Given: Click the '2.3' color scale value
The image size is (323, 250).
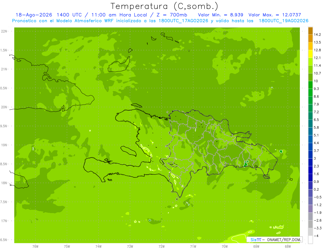Looking at the screenshot, I should pos(317,166).
